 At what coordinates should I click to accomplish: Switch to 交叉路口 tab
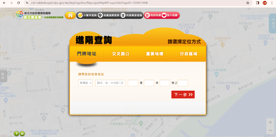[x=121, y=54]
